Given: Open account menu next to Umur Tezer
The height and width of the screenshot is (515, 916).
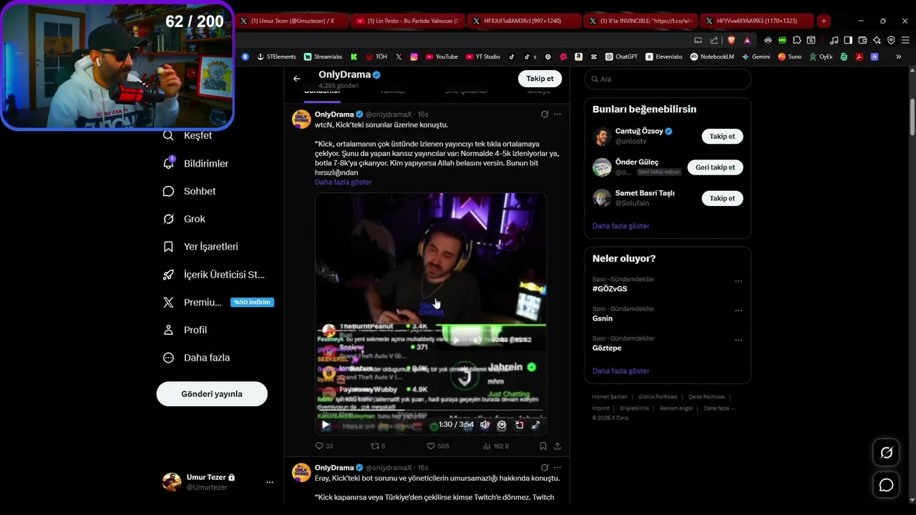Looking at the screenshot, I should click(269, 482).
